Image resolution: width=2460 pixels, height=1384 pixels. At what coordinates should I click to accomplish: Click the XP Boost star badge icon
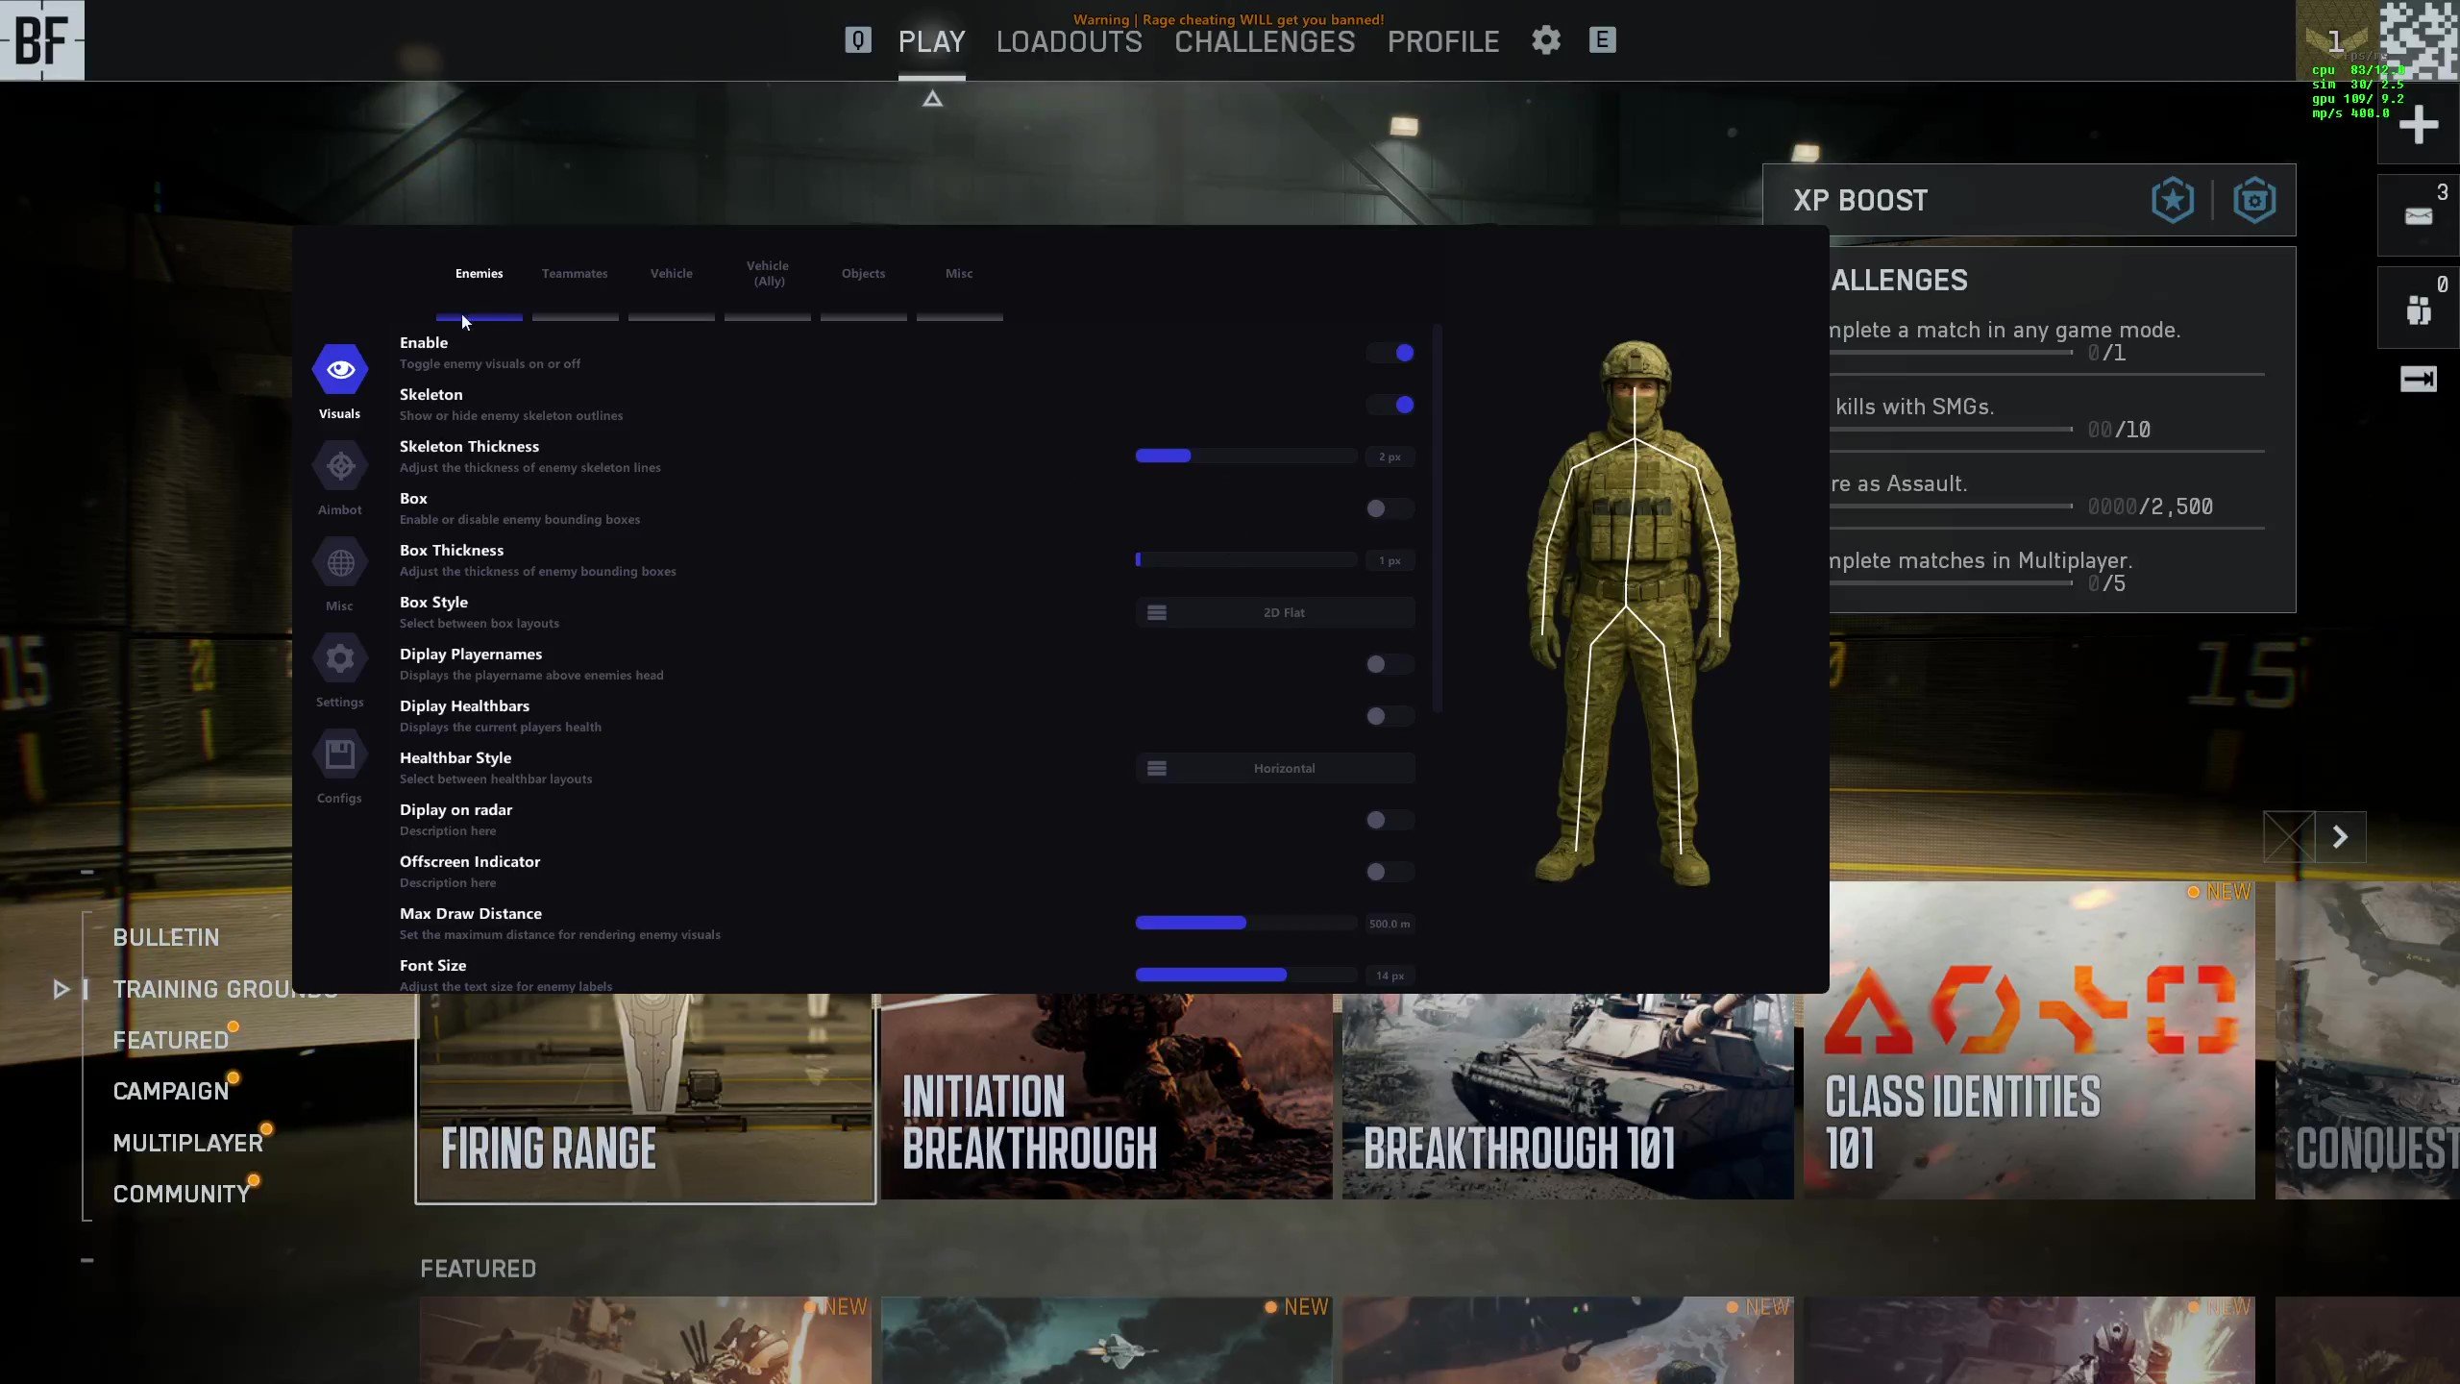pos(2172,200)
